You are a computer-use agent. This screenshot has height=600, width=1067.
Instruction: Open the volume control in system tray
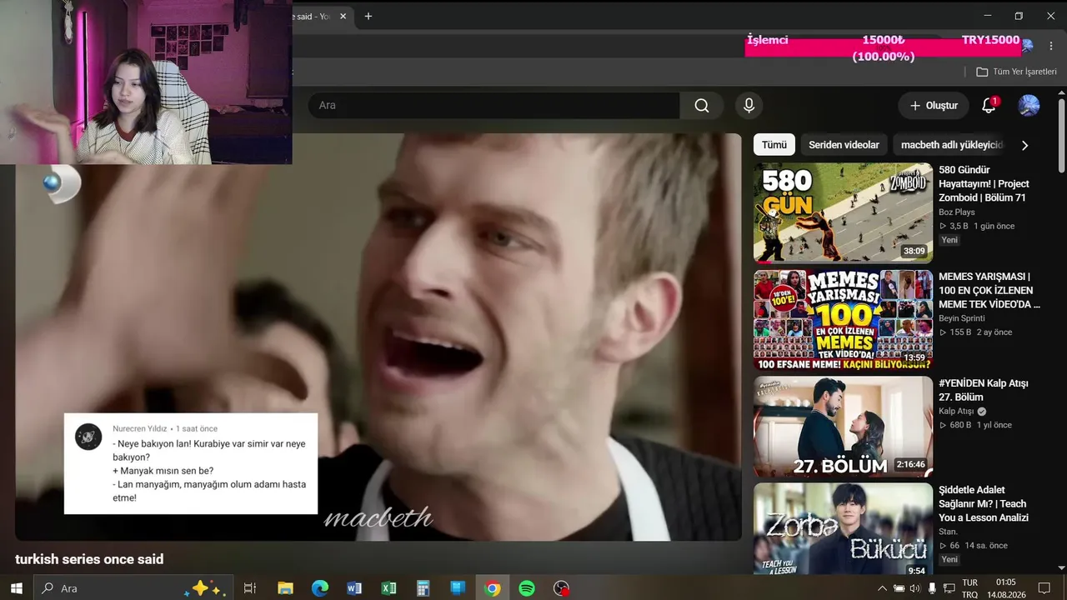click(915, 588)
